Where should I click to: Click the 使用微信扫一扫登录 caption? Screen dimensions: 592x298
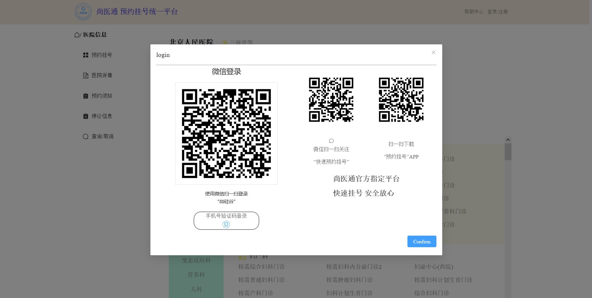[x=226, y=194]
